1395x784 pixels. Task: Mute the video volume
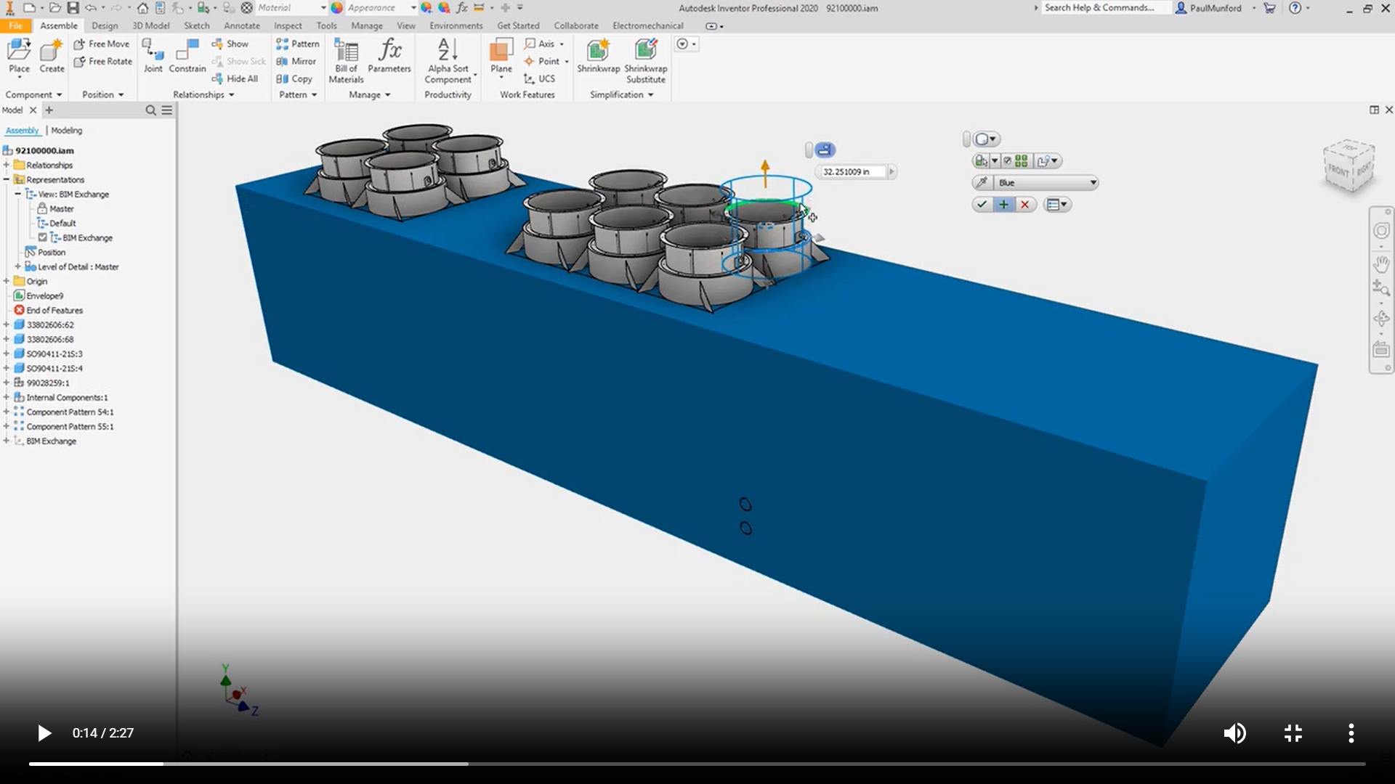[1234, 733]
